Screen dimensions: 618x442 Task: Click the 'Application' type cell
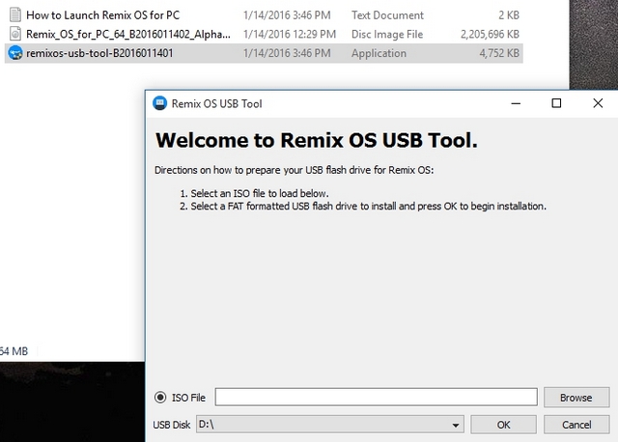(x=379, y=53)
